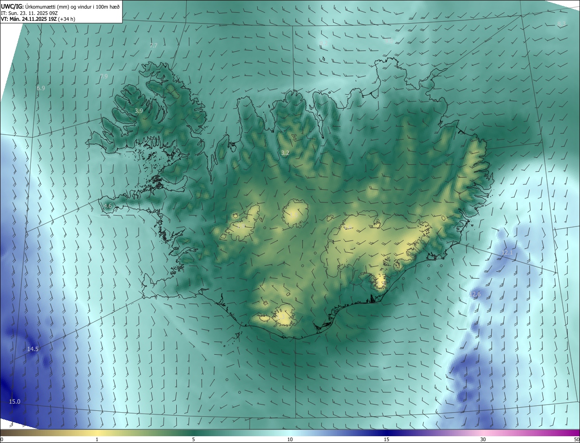Click the colorbar tick label 0

(x=1, y=439)
